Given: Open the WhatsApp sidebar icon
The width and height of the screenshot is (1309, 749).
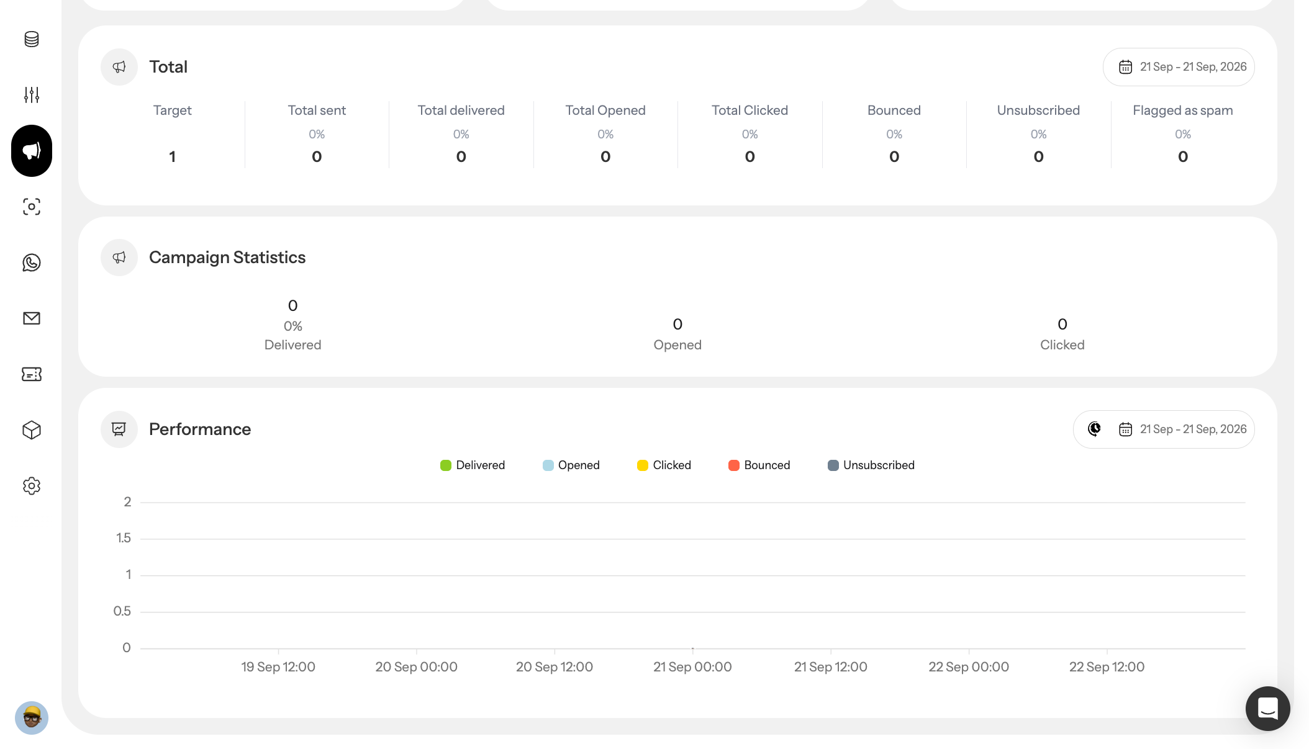Looking at the screenshot, I should tap(32, 262).
